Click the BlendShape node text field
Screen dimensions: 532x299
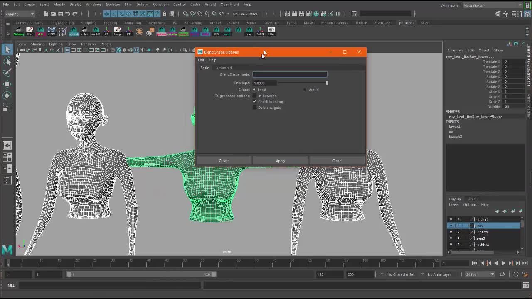pyautogui.click(x=290, y=74)
